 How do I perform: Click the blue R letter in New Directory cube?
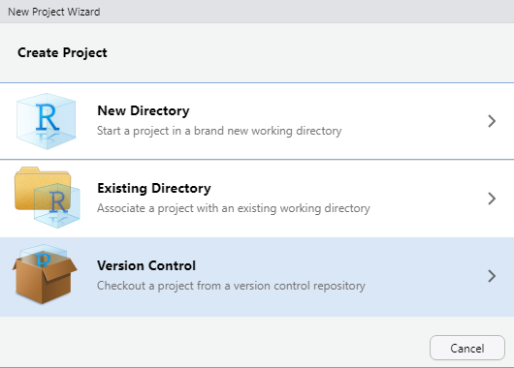tap(48, 117)
